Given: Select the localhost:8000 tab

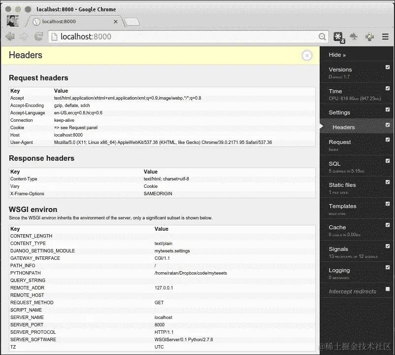Looking at the screenshot, I should tap(75, 22).
